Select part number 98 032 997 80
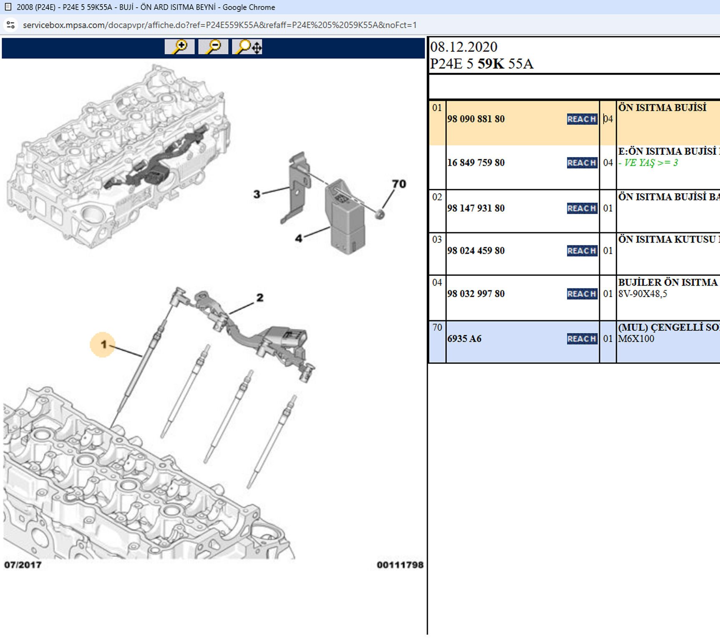 [476, 294]
